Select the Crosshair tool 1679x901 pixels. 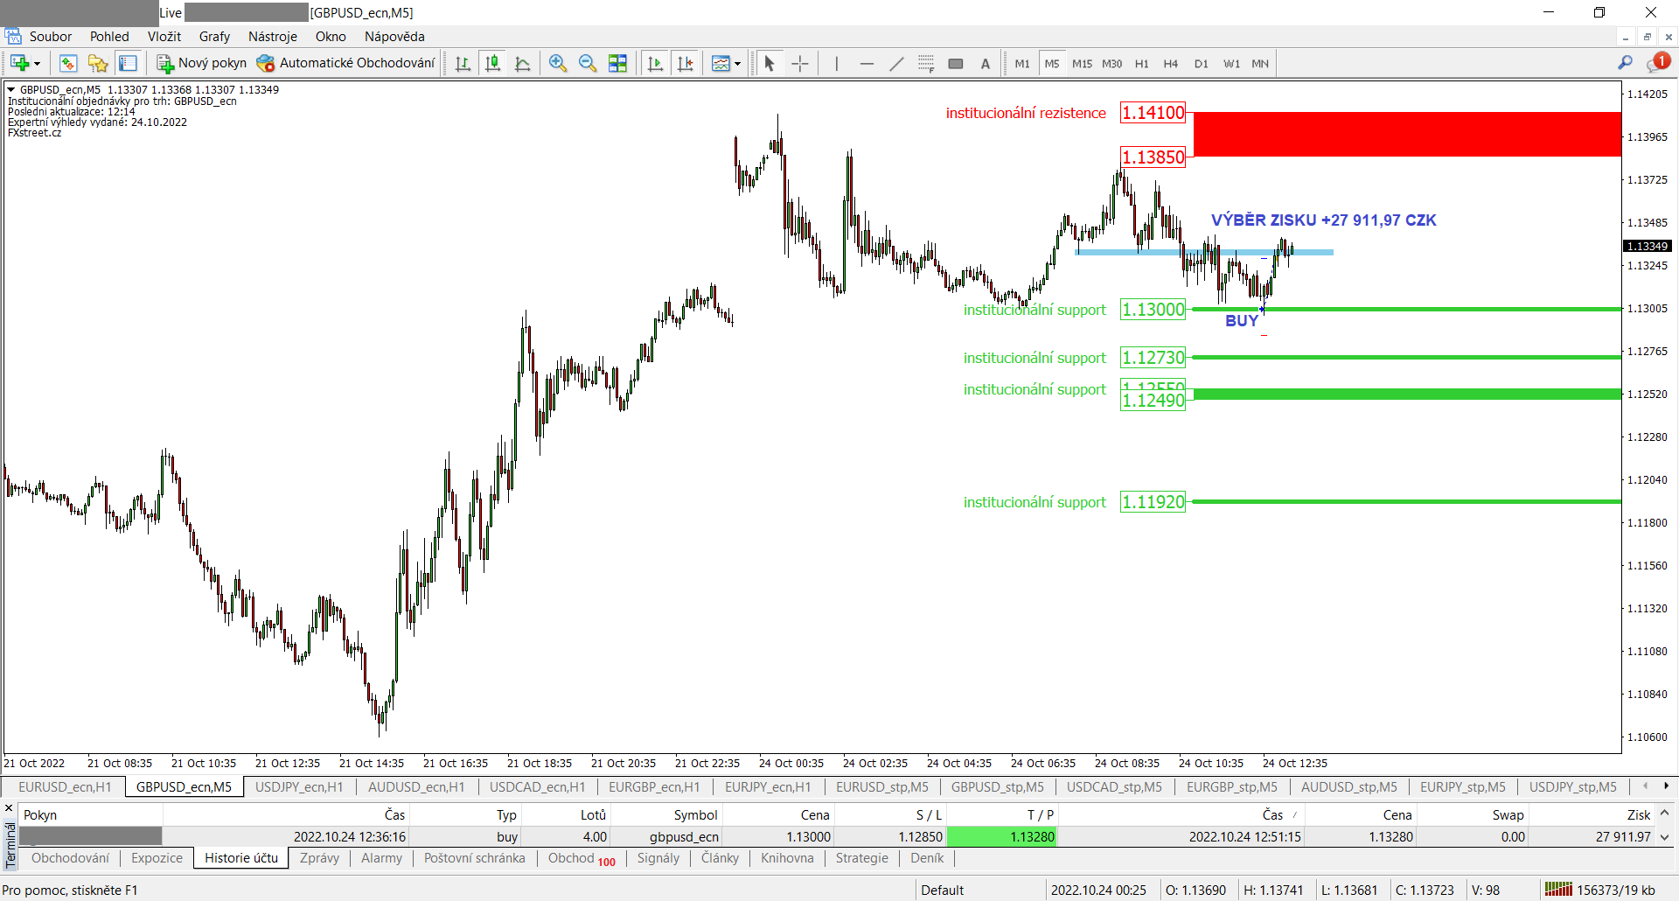pos(799,63)
